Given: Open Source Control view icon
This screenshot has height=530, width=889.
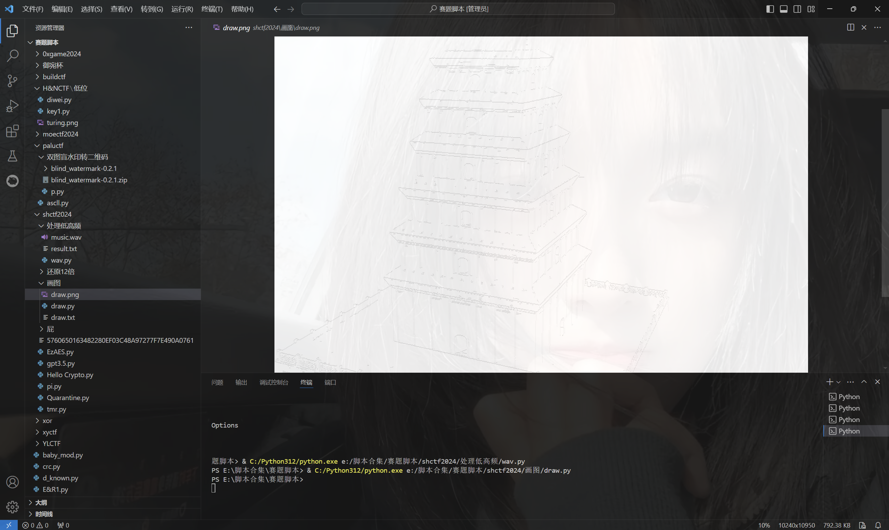Looking at the screenshot, I should pyautogui.click(x=12, y=81).
